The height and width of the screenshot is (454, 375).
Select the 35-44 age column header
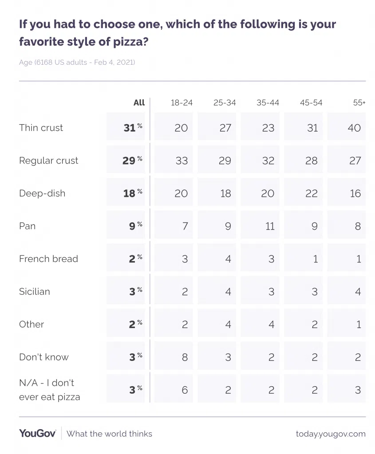tap(268, 102)
